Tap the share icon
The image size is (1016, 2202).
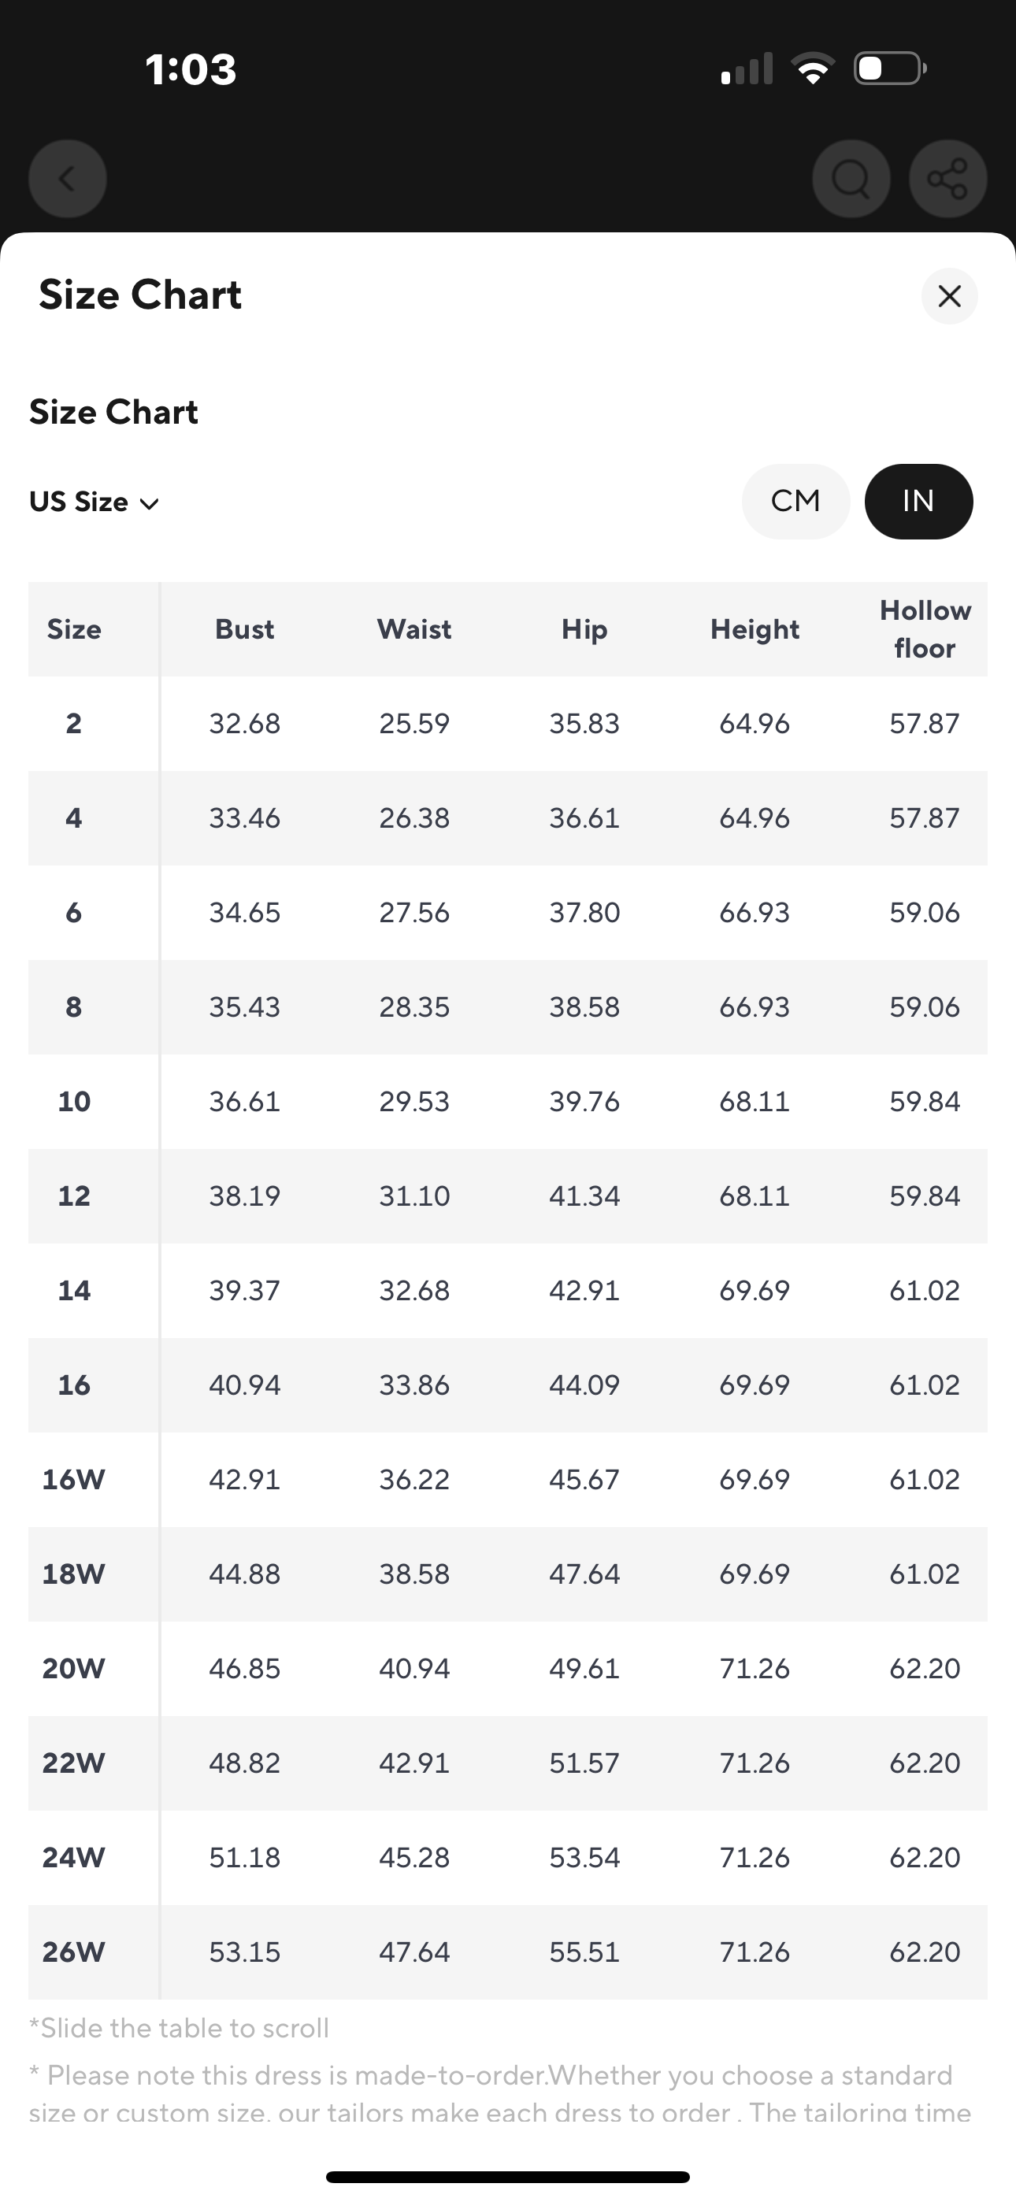click(947, 179)
